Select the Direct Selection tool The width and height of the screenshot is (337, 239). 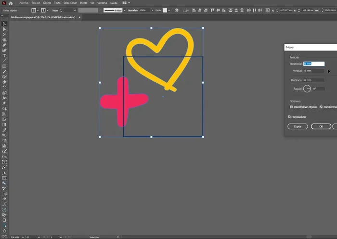4,29
